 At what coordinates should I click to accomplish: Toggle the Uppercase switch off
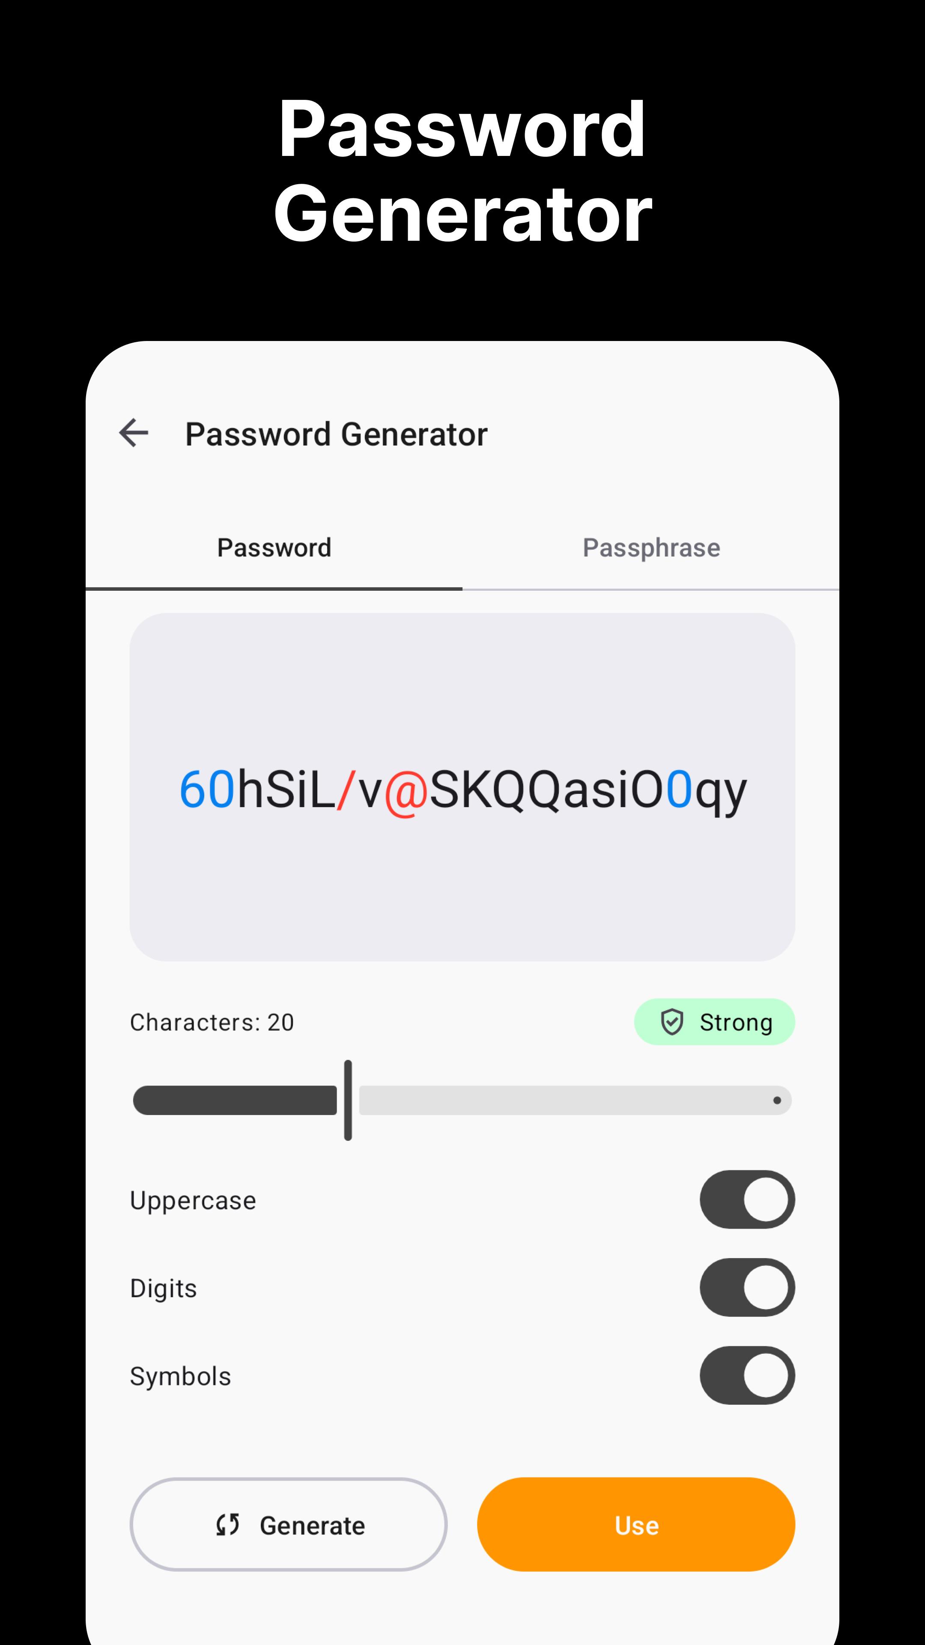coord(747,1199)
